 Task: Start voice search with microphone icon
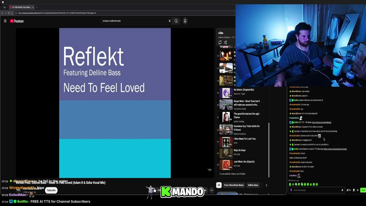pyautogui.click(x=185, y=21)
